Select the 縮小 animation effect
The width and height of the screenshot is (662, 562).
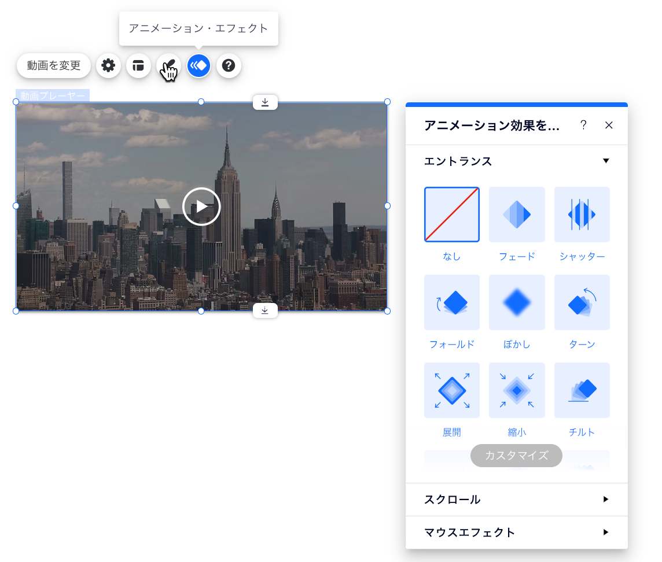click(x=517, y=390)
